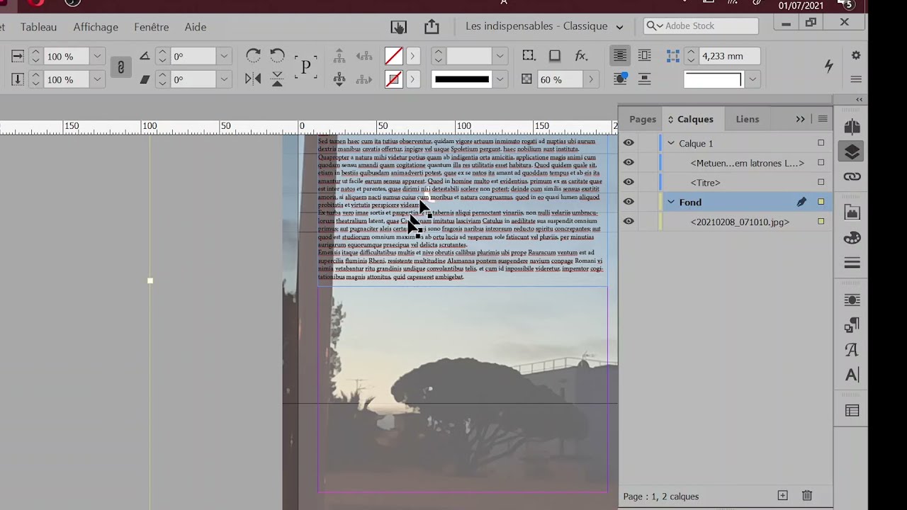This screenshot has width=907, height=510.
Task: Open the Character Styles icon in dock
Action: 852,350
